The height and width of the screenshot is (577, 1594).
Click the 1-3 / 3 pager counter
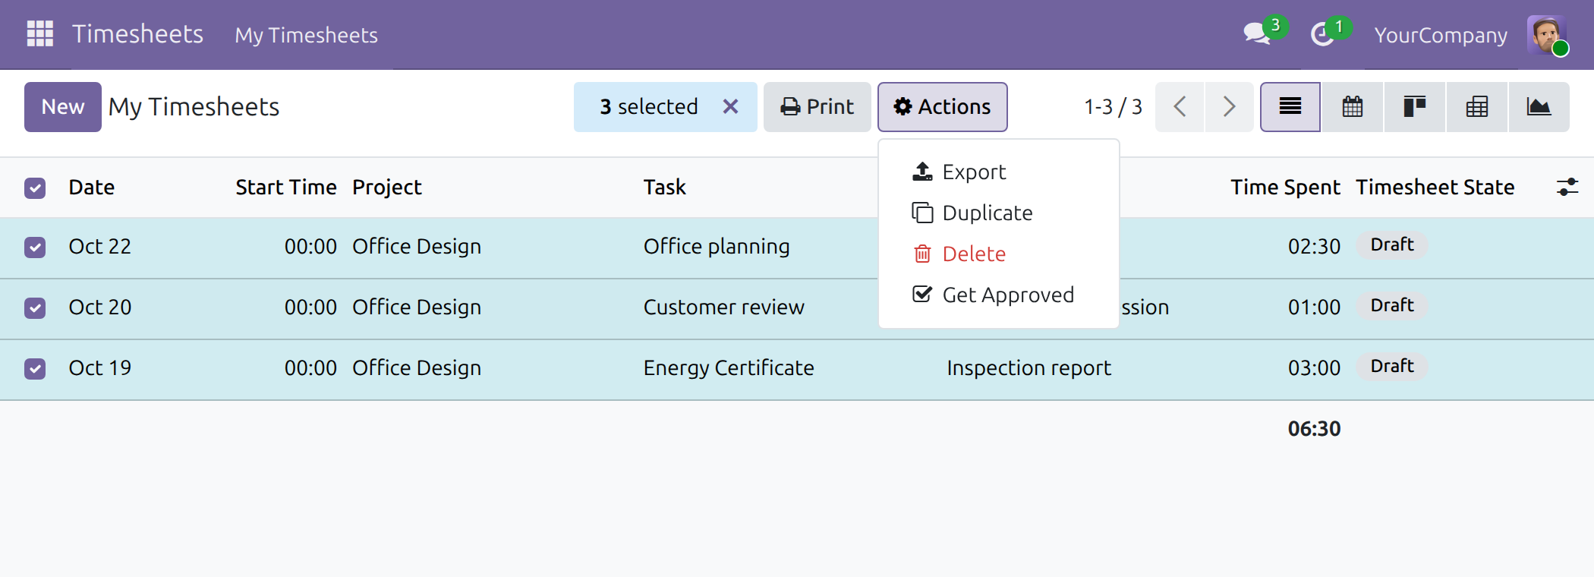point(1113,107)
